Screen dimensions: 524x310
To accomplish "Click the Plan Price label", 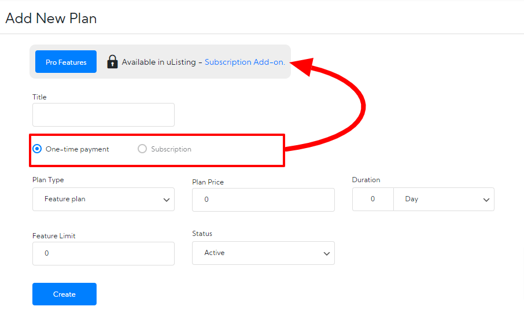I will pos(208,182).
